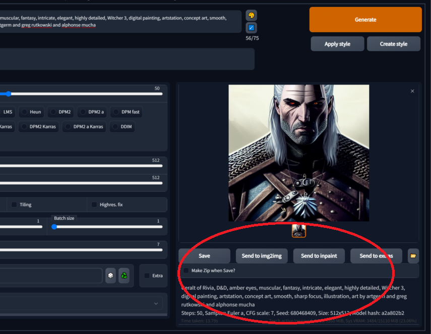The image size is (431, 334).
Task: Click the palette icon beside the prompt
Action: 251,15
